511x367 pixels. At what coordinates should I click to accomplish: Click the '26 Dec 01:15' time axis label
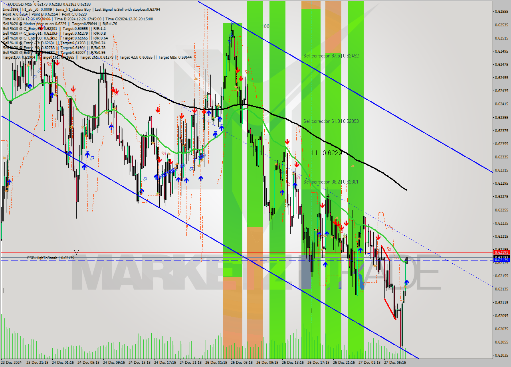(216, 363)
